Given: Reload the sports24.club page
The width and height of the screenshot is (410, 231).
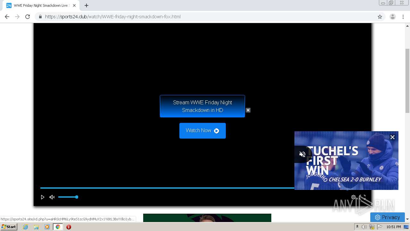Looking at the screenshot, I should click(28, 17).
